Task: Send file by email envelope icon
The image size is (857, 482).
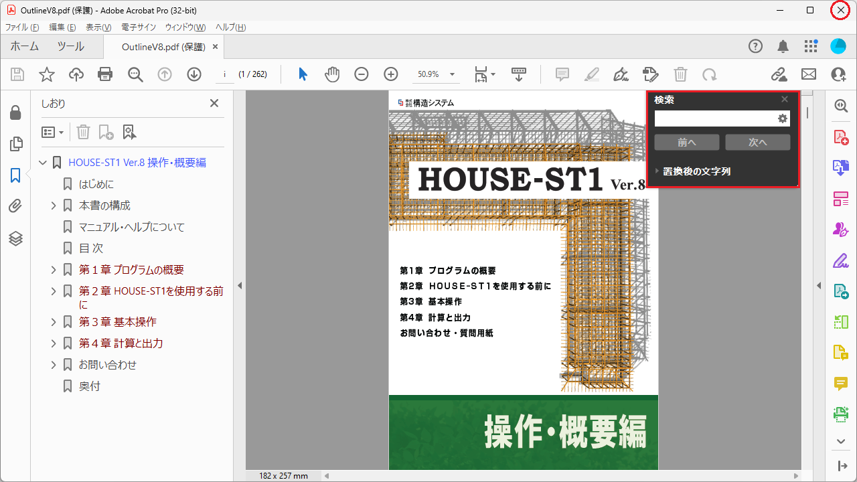Action: click(809, 74)
